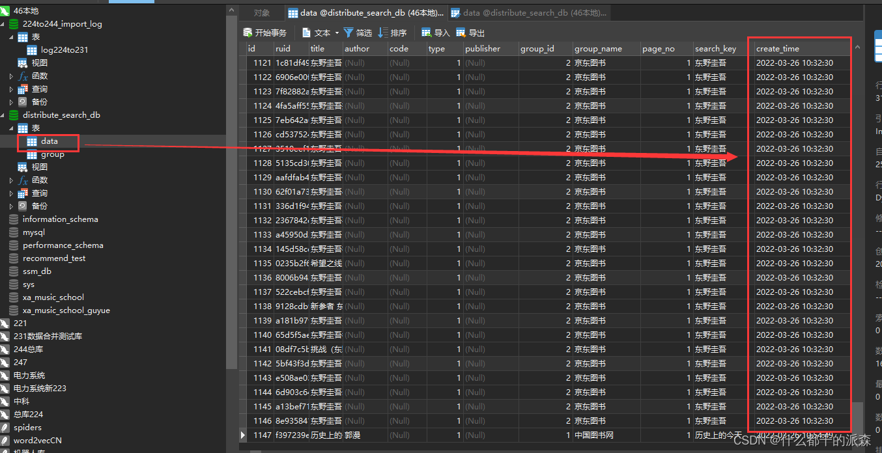Select the information_schema database icon
The image size is (882, 453).
coord(14,219)
